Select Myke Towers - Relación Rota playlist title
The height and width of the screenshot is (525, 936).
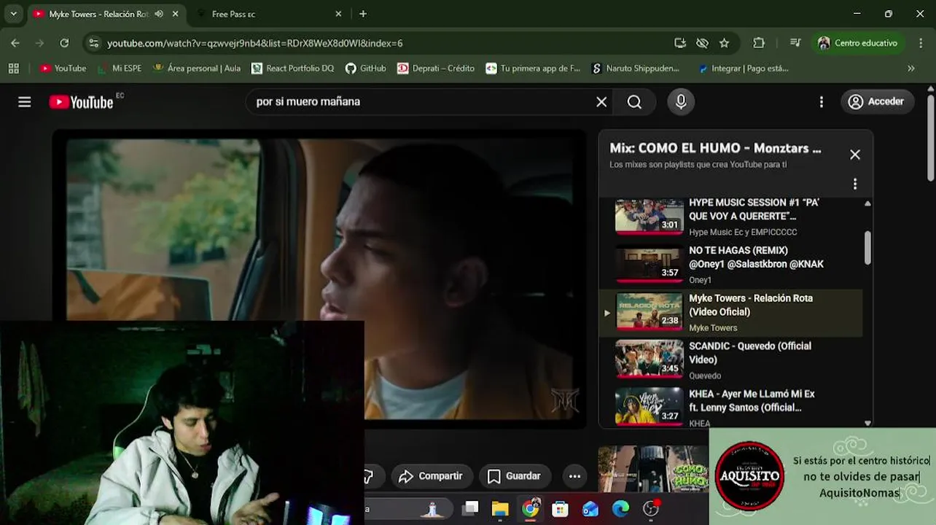point(751,305)
